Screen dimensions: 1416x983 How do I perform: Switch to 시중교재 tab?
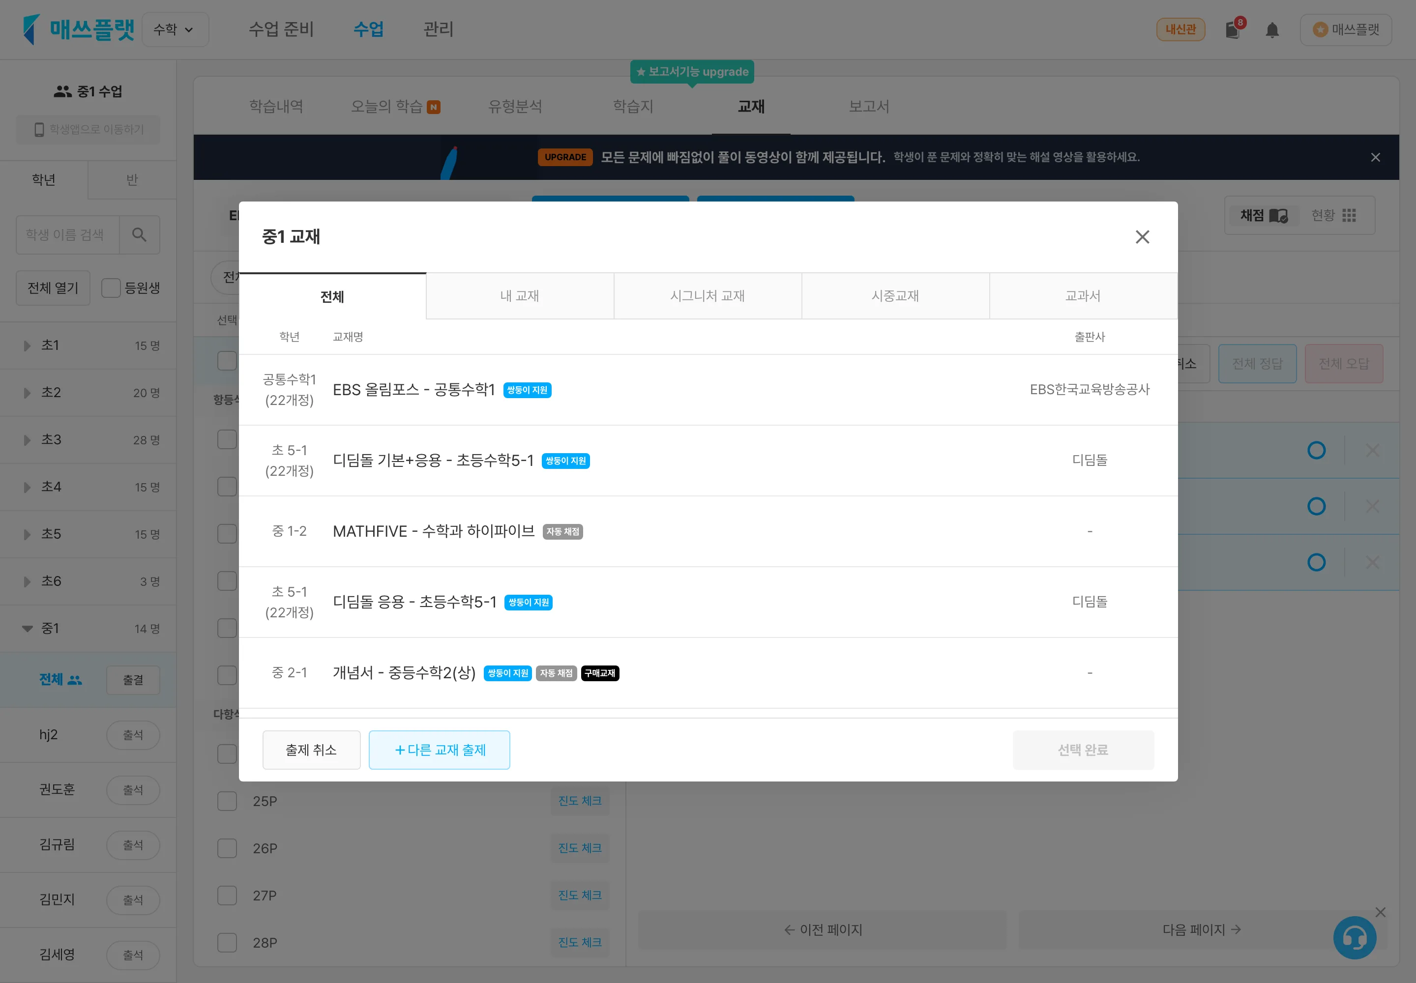tap(895, 296)
